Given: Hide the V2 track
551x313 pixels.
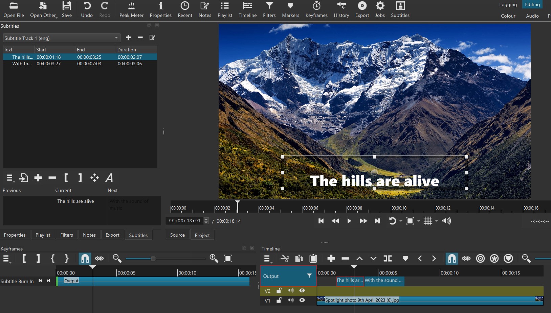Looking at the screenshot, I should pos(302,291).
